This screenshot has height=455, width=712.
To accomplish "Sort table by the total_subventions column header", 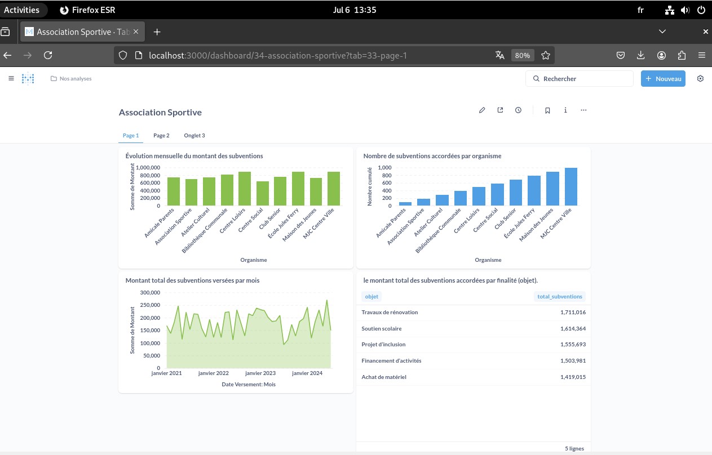I will [x=559, y=296].
